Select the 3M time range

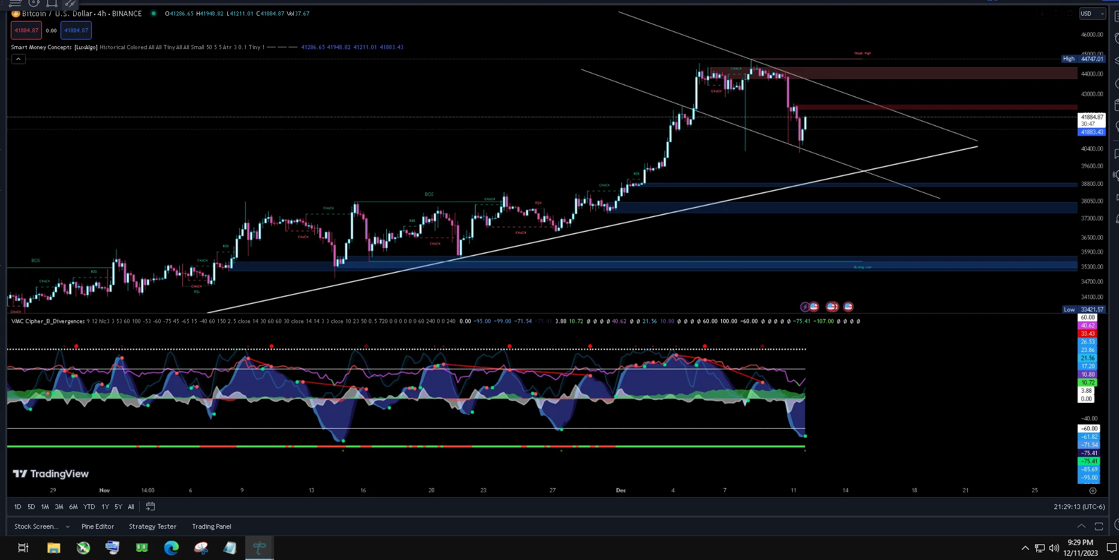coord(59,507)
